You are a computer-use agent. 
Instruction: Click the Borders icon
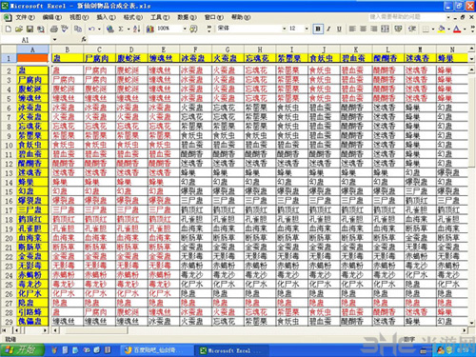(x=426, y=29)
